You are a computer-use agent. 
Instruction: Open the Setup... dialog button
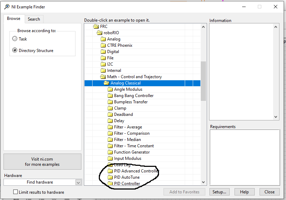(x=220, y=192)
